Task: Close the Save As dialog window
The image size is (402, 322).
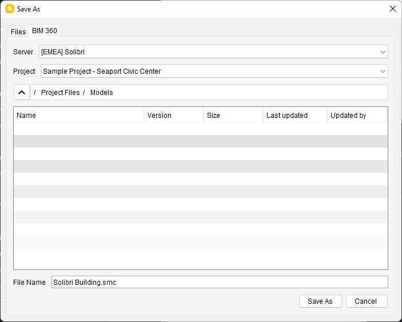Action: pos(392,9)
